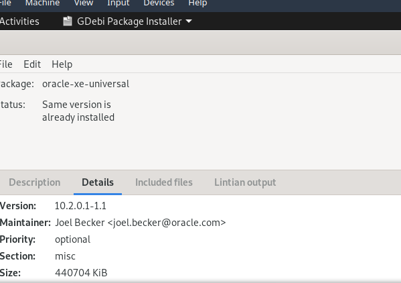Viewport: 401px width, 283px height.
Task: Open the GDebi File menu
Action: click(6, 64)
